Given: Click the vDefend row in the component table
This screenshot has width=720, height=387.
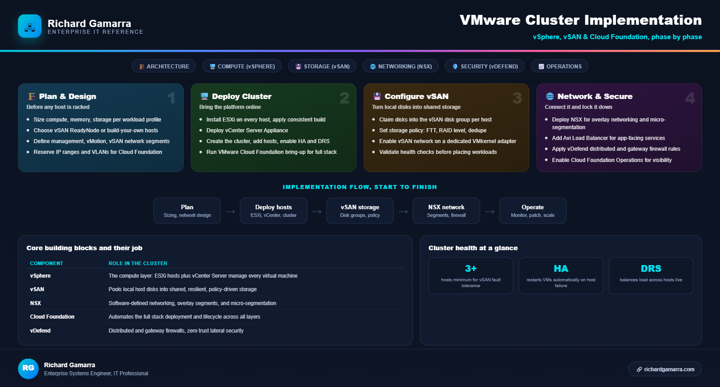Looking at the screenshot, I should tap(216, 331).
